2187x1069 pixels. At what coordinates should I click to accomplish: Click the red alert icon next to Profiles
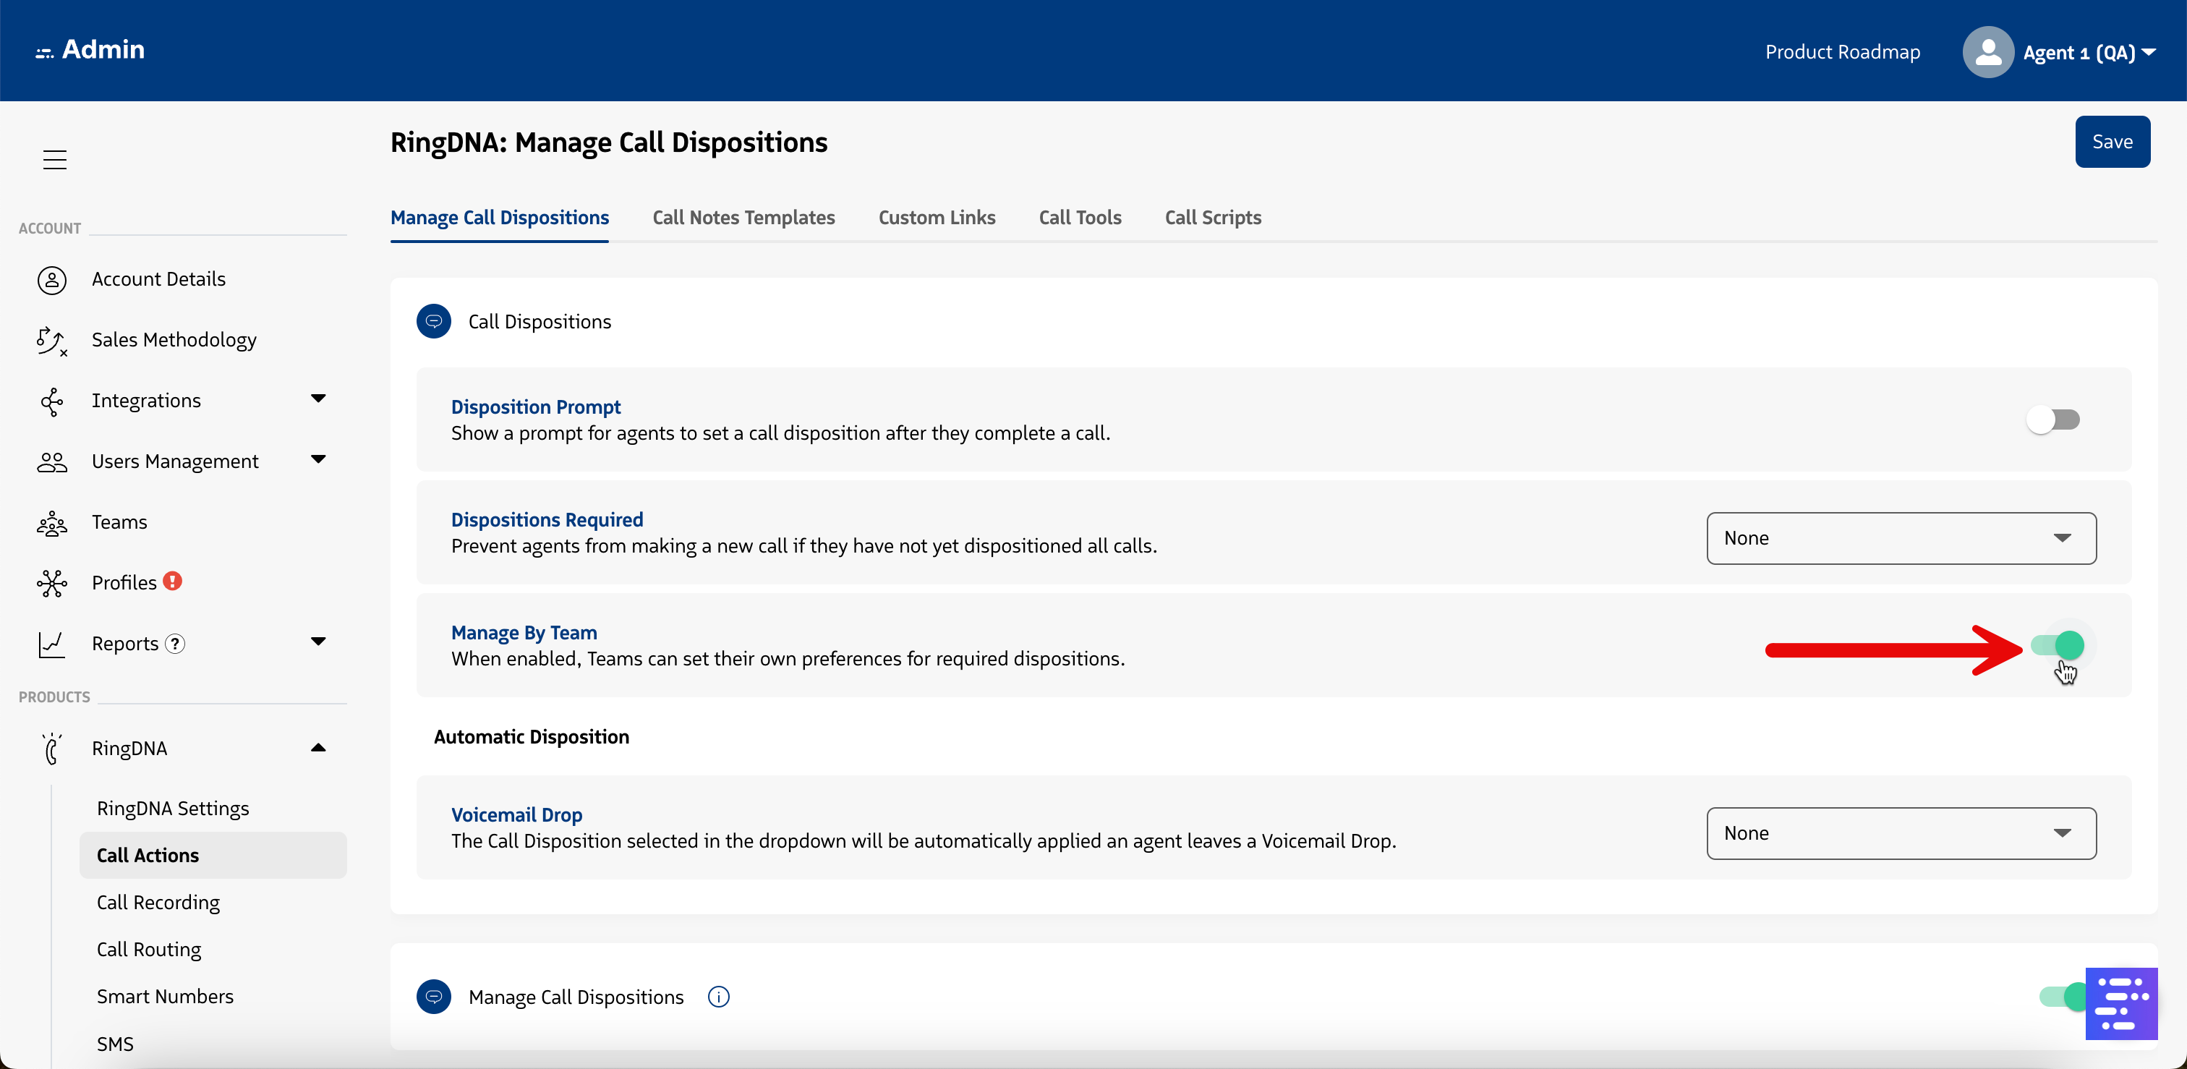(x=172, y=582)
